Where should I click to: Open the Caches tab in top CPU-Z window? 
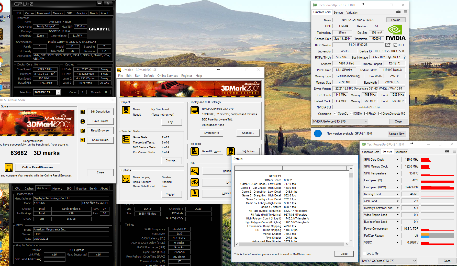pos(29,13)
